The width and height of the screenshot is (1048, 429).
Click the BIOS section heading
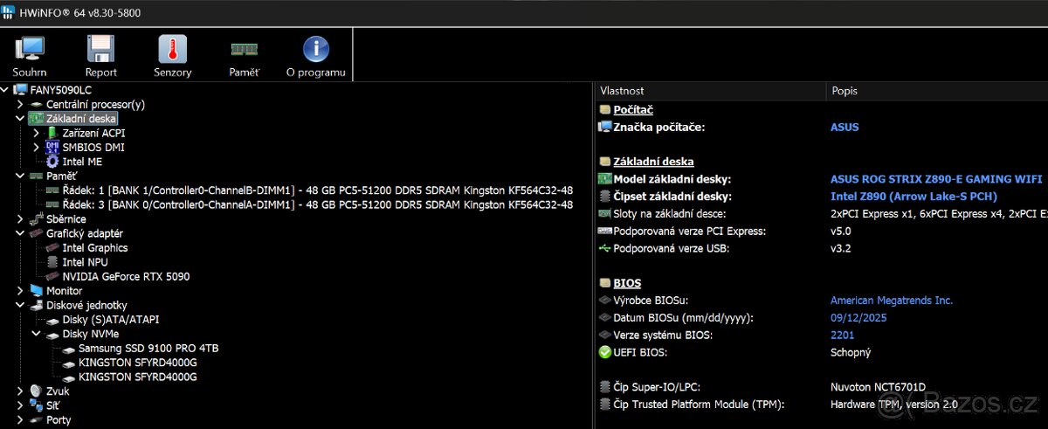pyautogui.click(x=626, y=283)
